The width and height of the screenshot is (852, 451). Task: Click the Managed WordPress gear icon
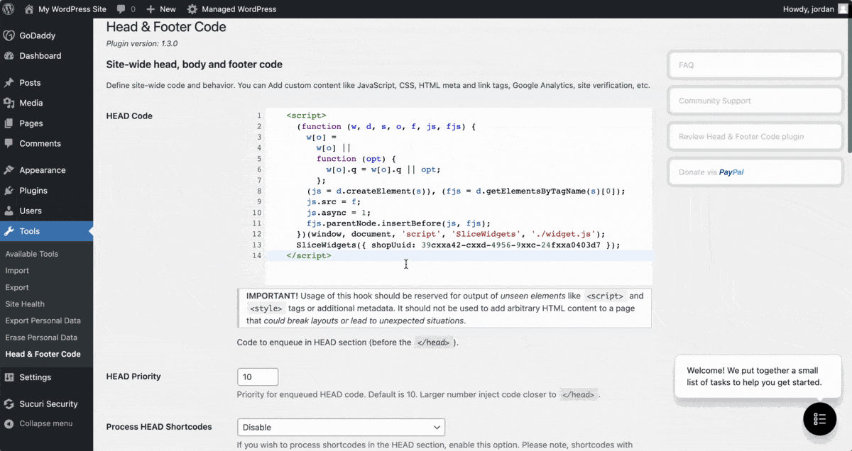[192, 9]
